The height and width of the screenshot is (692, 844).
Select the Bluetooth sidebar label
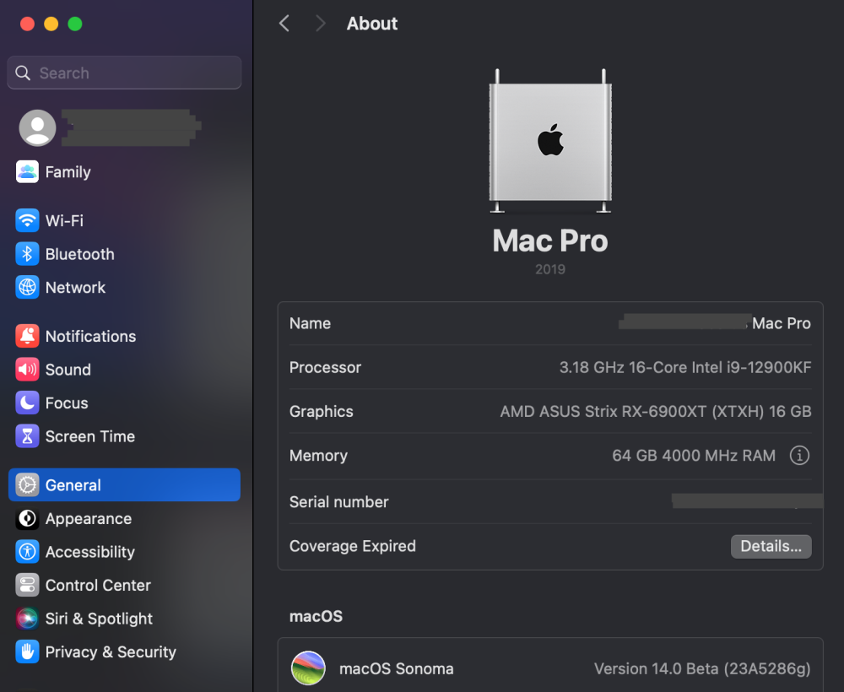79,254
